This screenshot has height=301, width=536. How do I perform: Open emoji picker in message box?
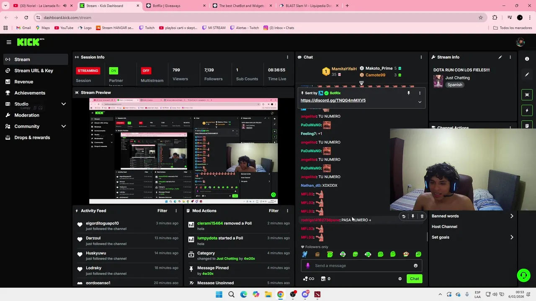tap(415, 265)
